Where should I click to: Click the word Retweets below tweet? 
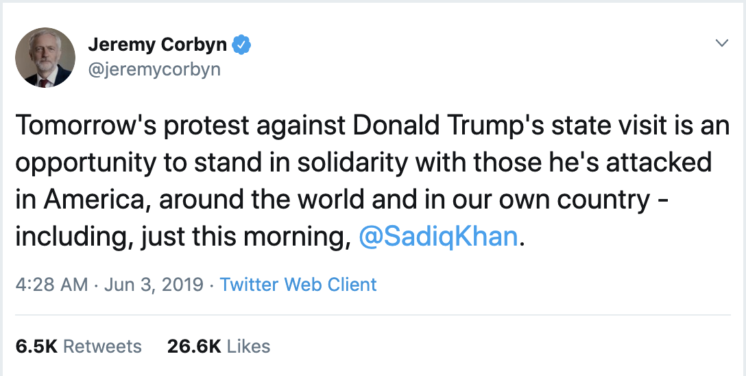[x=102, y=346]
